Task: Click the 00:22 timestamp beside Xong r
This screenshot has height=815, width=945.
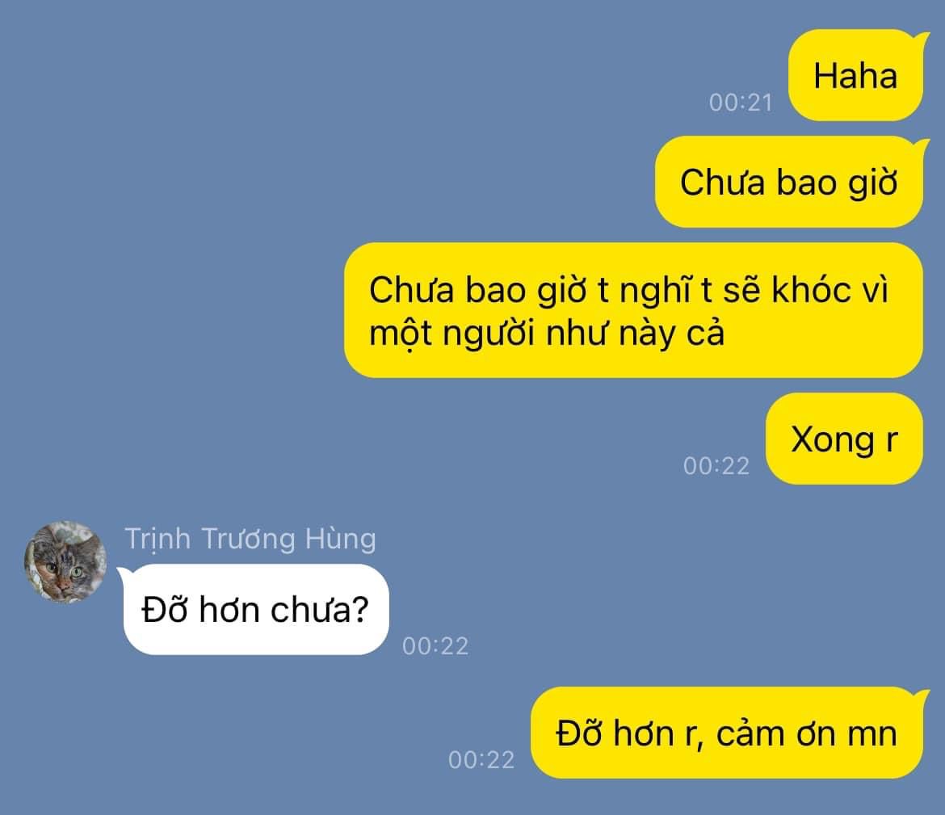Action: [x=716, y=466]
